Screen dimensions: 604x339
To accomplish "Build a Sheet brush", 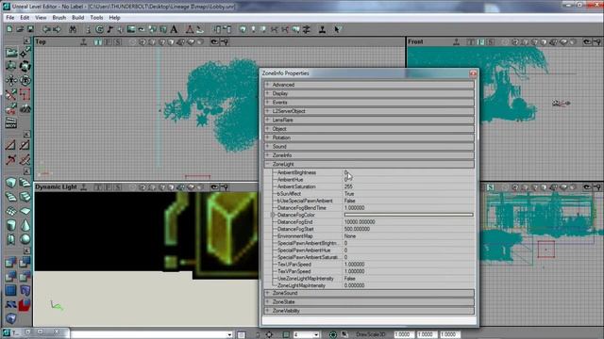I will pyautogui.click(x=25, y=211).
